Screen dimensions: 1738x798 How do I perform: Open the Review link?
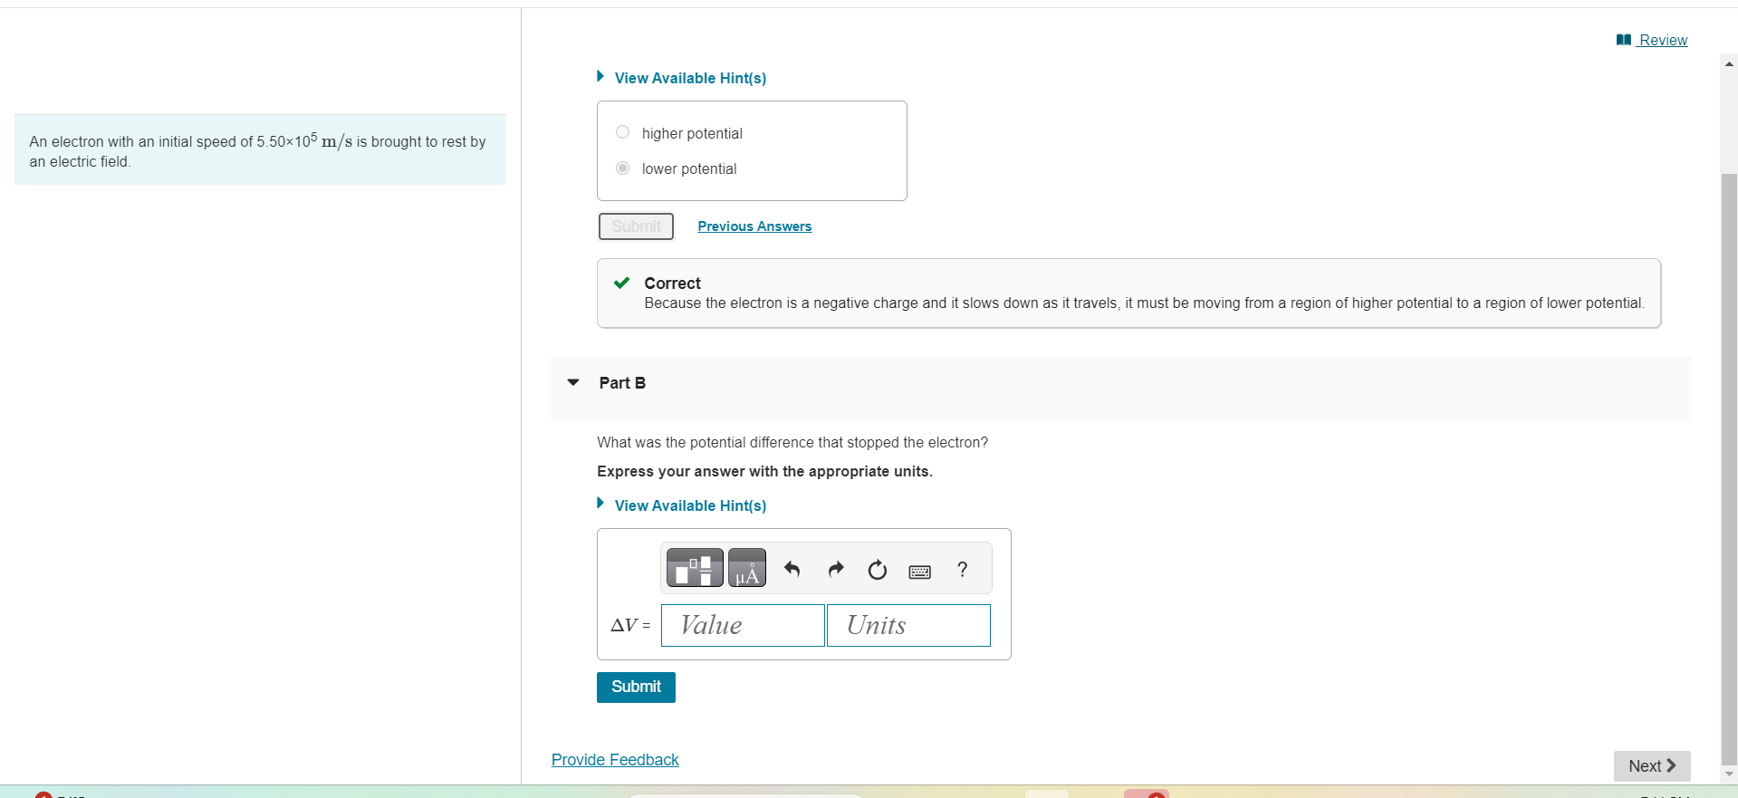[1663, 40]
